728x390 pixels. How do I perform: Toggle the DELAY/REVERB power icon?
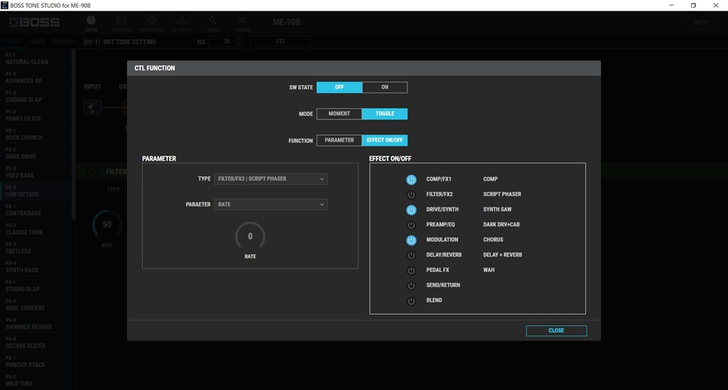tap(411, 256)
